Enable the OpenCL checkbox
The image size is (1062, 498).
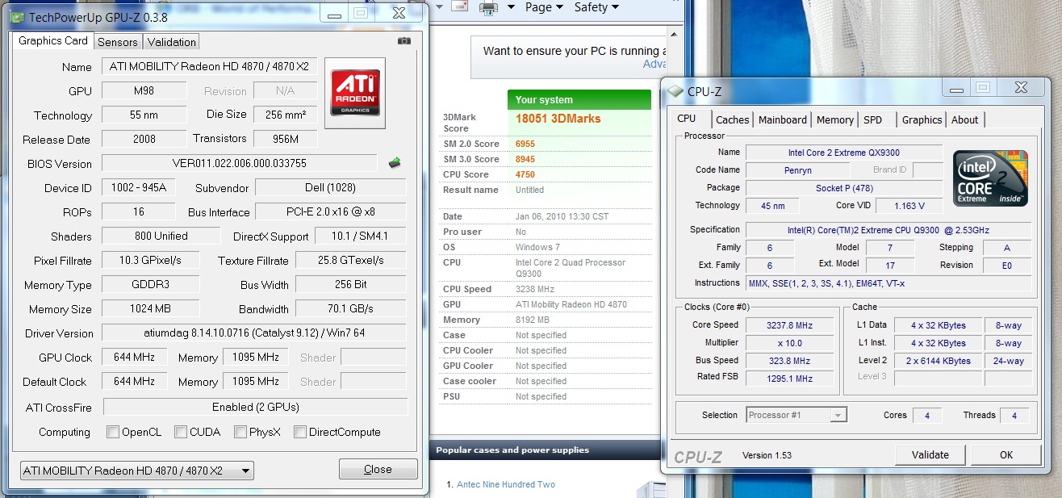click(x=113, y=432)
